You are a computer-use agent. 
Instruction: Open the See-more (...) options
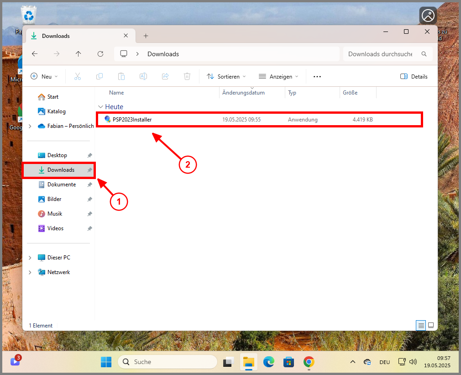(317, 76)
